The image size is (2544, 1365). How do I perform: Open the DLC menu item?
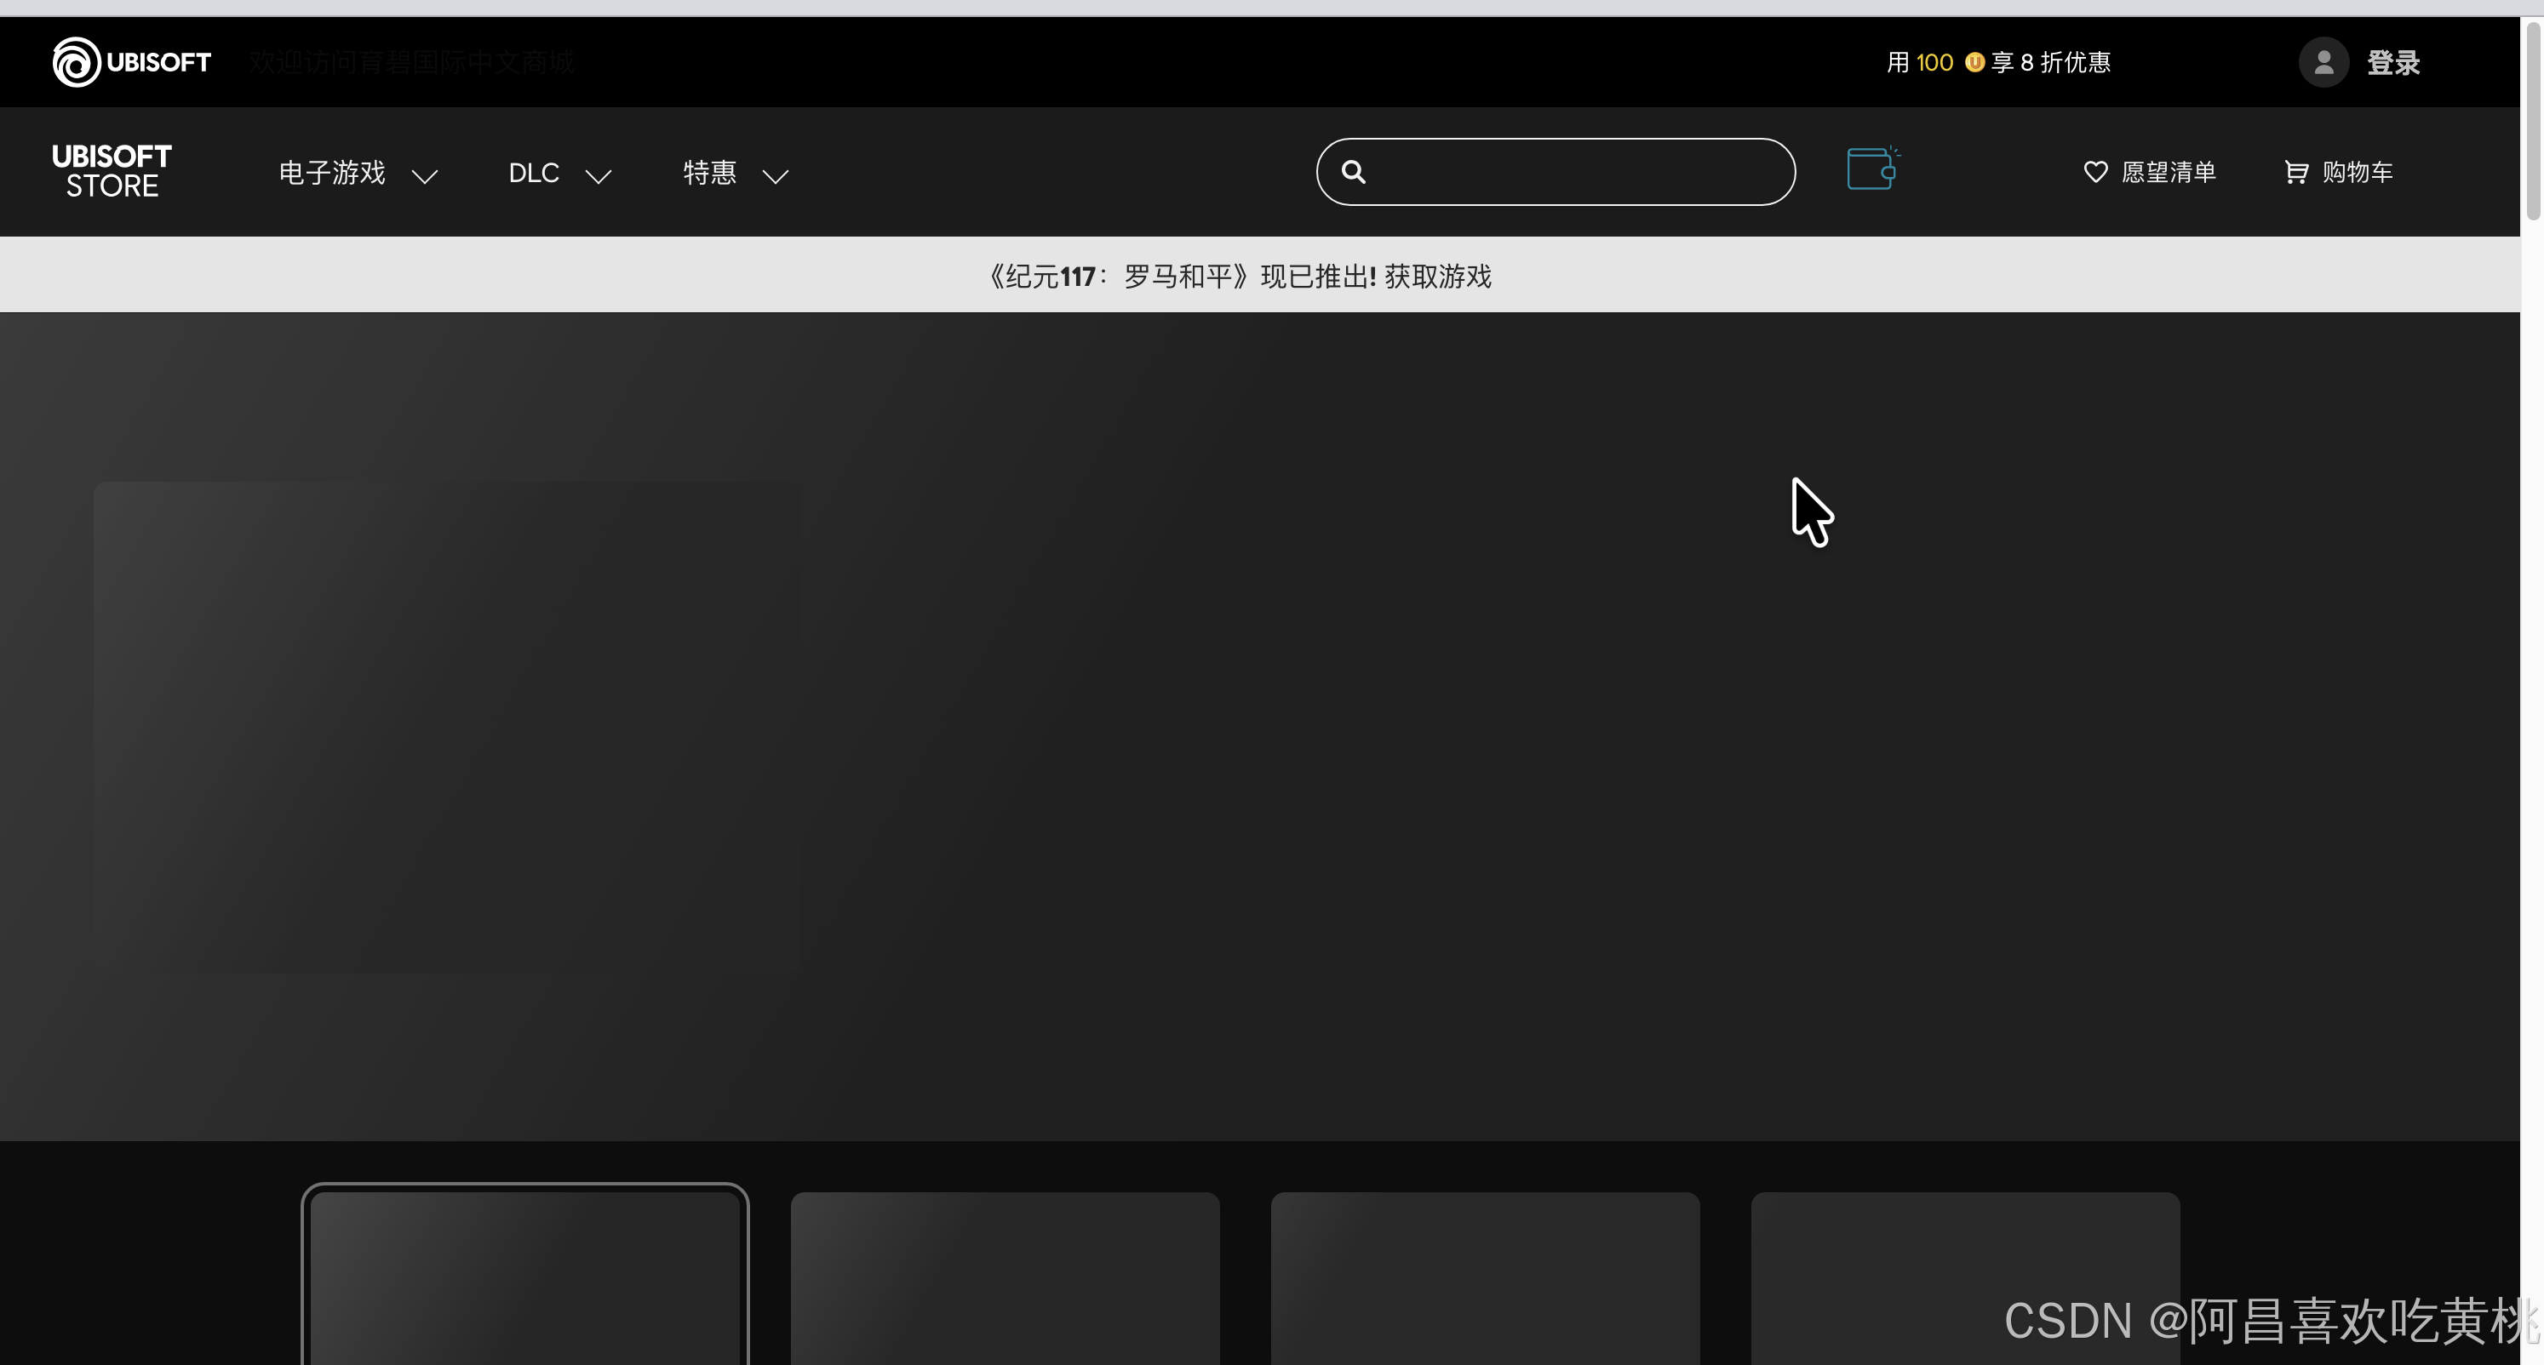click(533, 173)
